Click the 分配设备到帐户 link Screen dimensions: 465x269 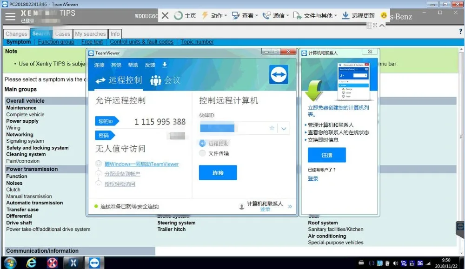click(122, 174)
